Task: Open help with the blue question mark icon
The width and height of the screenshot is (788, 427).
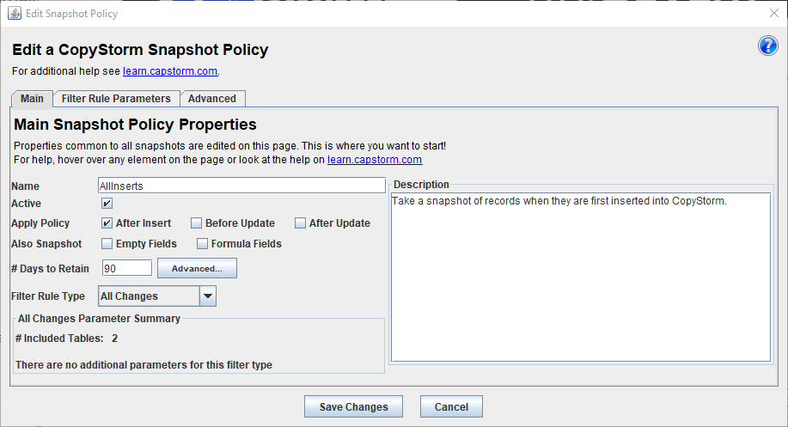Action: pyautogui.click(x=767, y=46)
